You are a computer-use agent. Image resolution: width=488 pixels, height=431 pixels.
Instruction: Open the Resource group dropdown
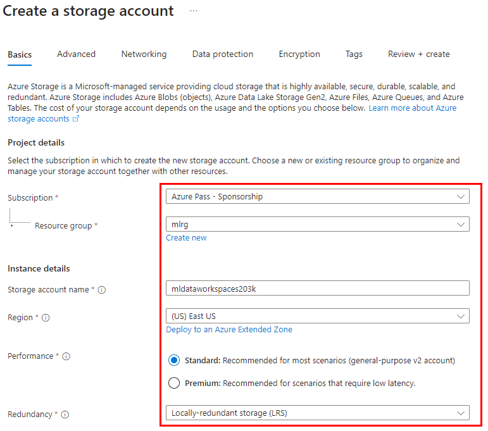click(x=317, y=224)
